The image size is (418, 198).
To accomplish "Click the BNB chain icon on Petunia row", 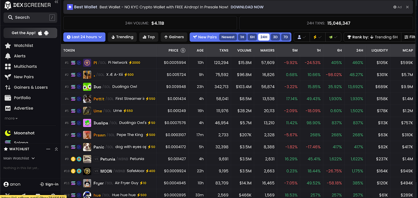I will coord(73,159).
